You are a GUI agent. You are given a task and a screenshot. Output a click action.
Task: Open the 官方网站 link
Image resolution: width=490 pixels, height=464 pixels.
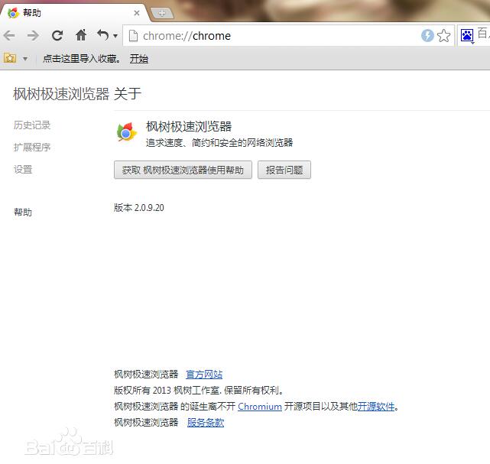[204, 375]
